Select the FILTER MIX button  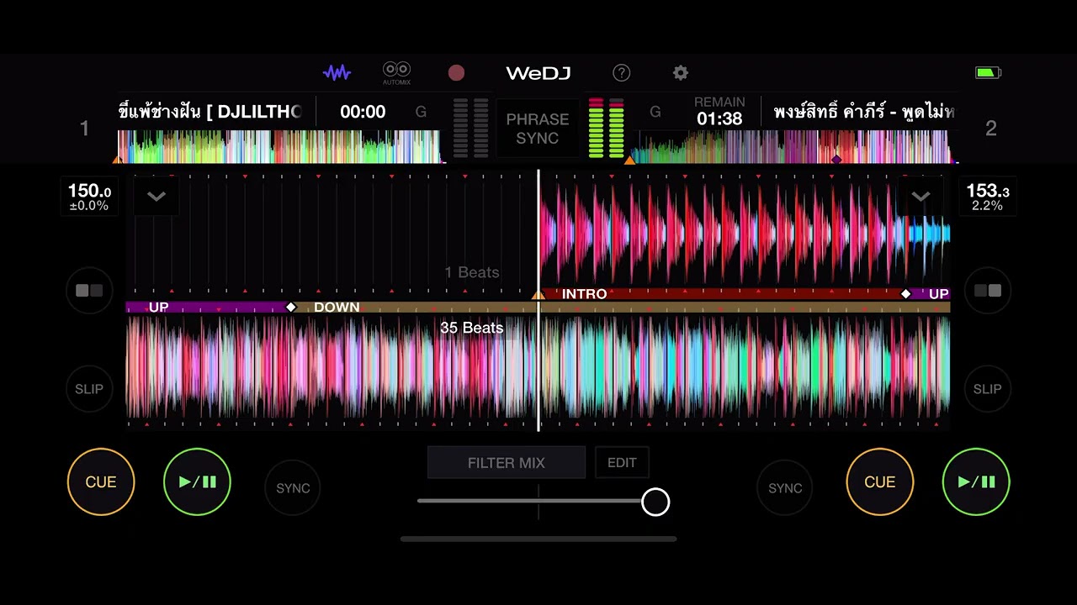click(x=507, y=463)
